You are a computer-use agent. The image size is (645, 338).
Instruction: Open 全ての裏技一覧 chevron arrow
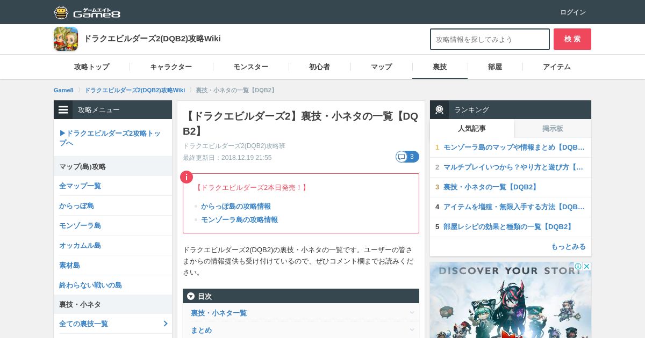[165, 324]
